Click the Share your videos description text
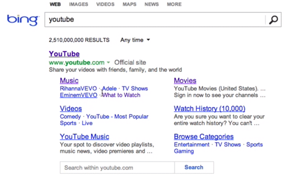The width and height of the screenshot is (289, 178). click(x=116, y=70)
